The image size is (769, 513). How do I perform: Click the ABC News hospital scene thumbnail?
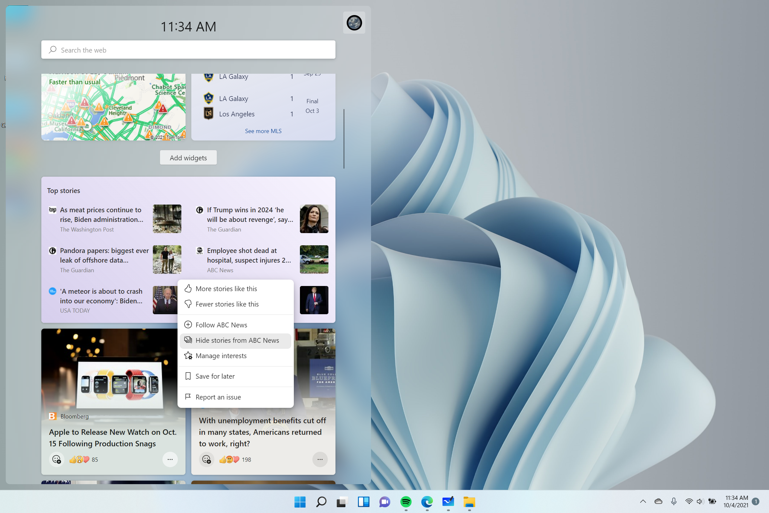(314, 259)
